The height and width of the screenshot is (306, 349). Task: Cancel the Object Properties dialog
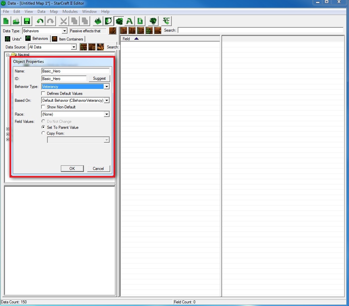pyautogui.click(x=98, y=169)
